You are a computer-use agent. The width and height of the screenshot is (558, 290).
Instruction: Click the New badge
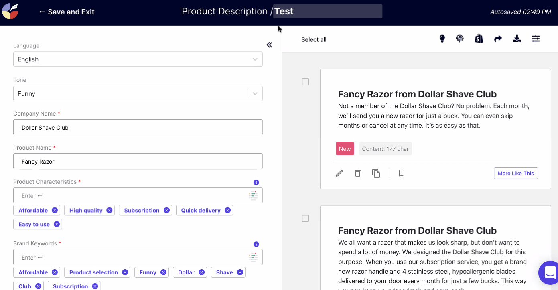tap(345, 149)
